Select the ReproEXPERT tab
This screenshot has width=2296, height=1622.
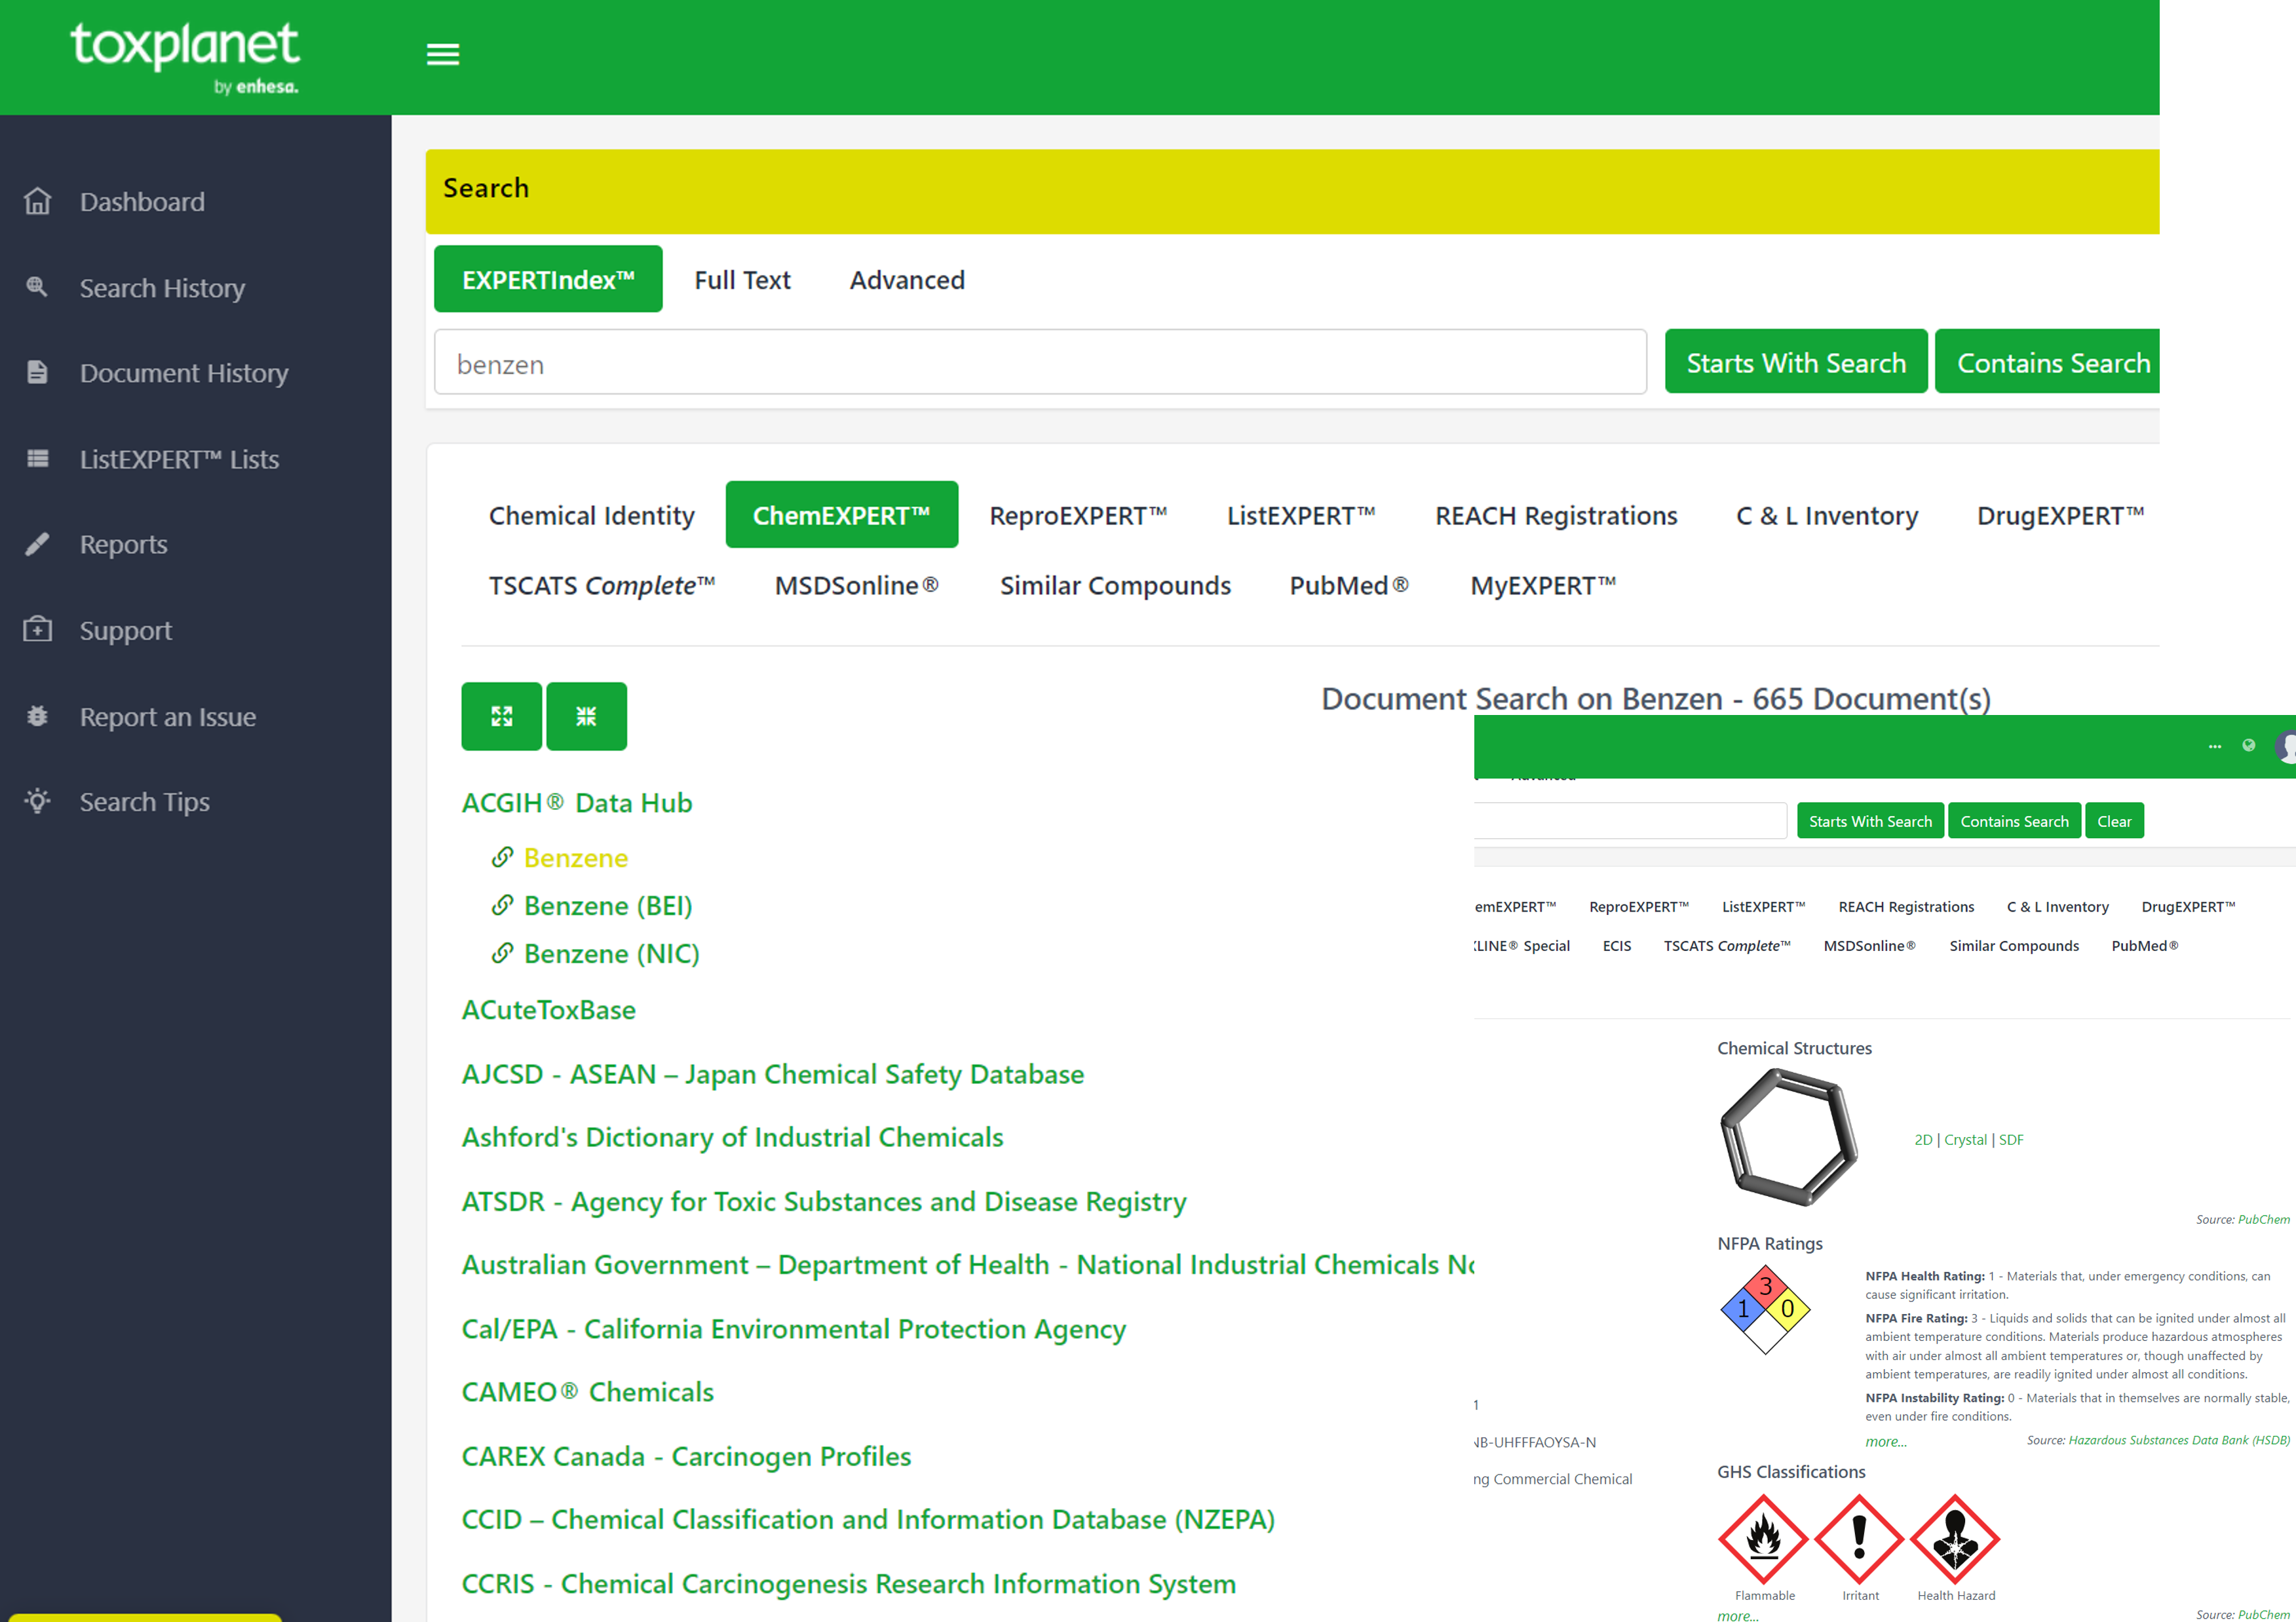(1078, 516)
